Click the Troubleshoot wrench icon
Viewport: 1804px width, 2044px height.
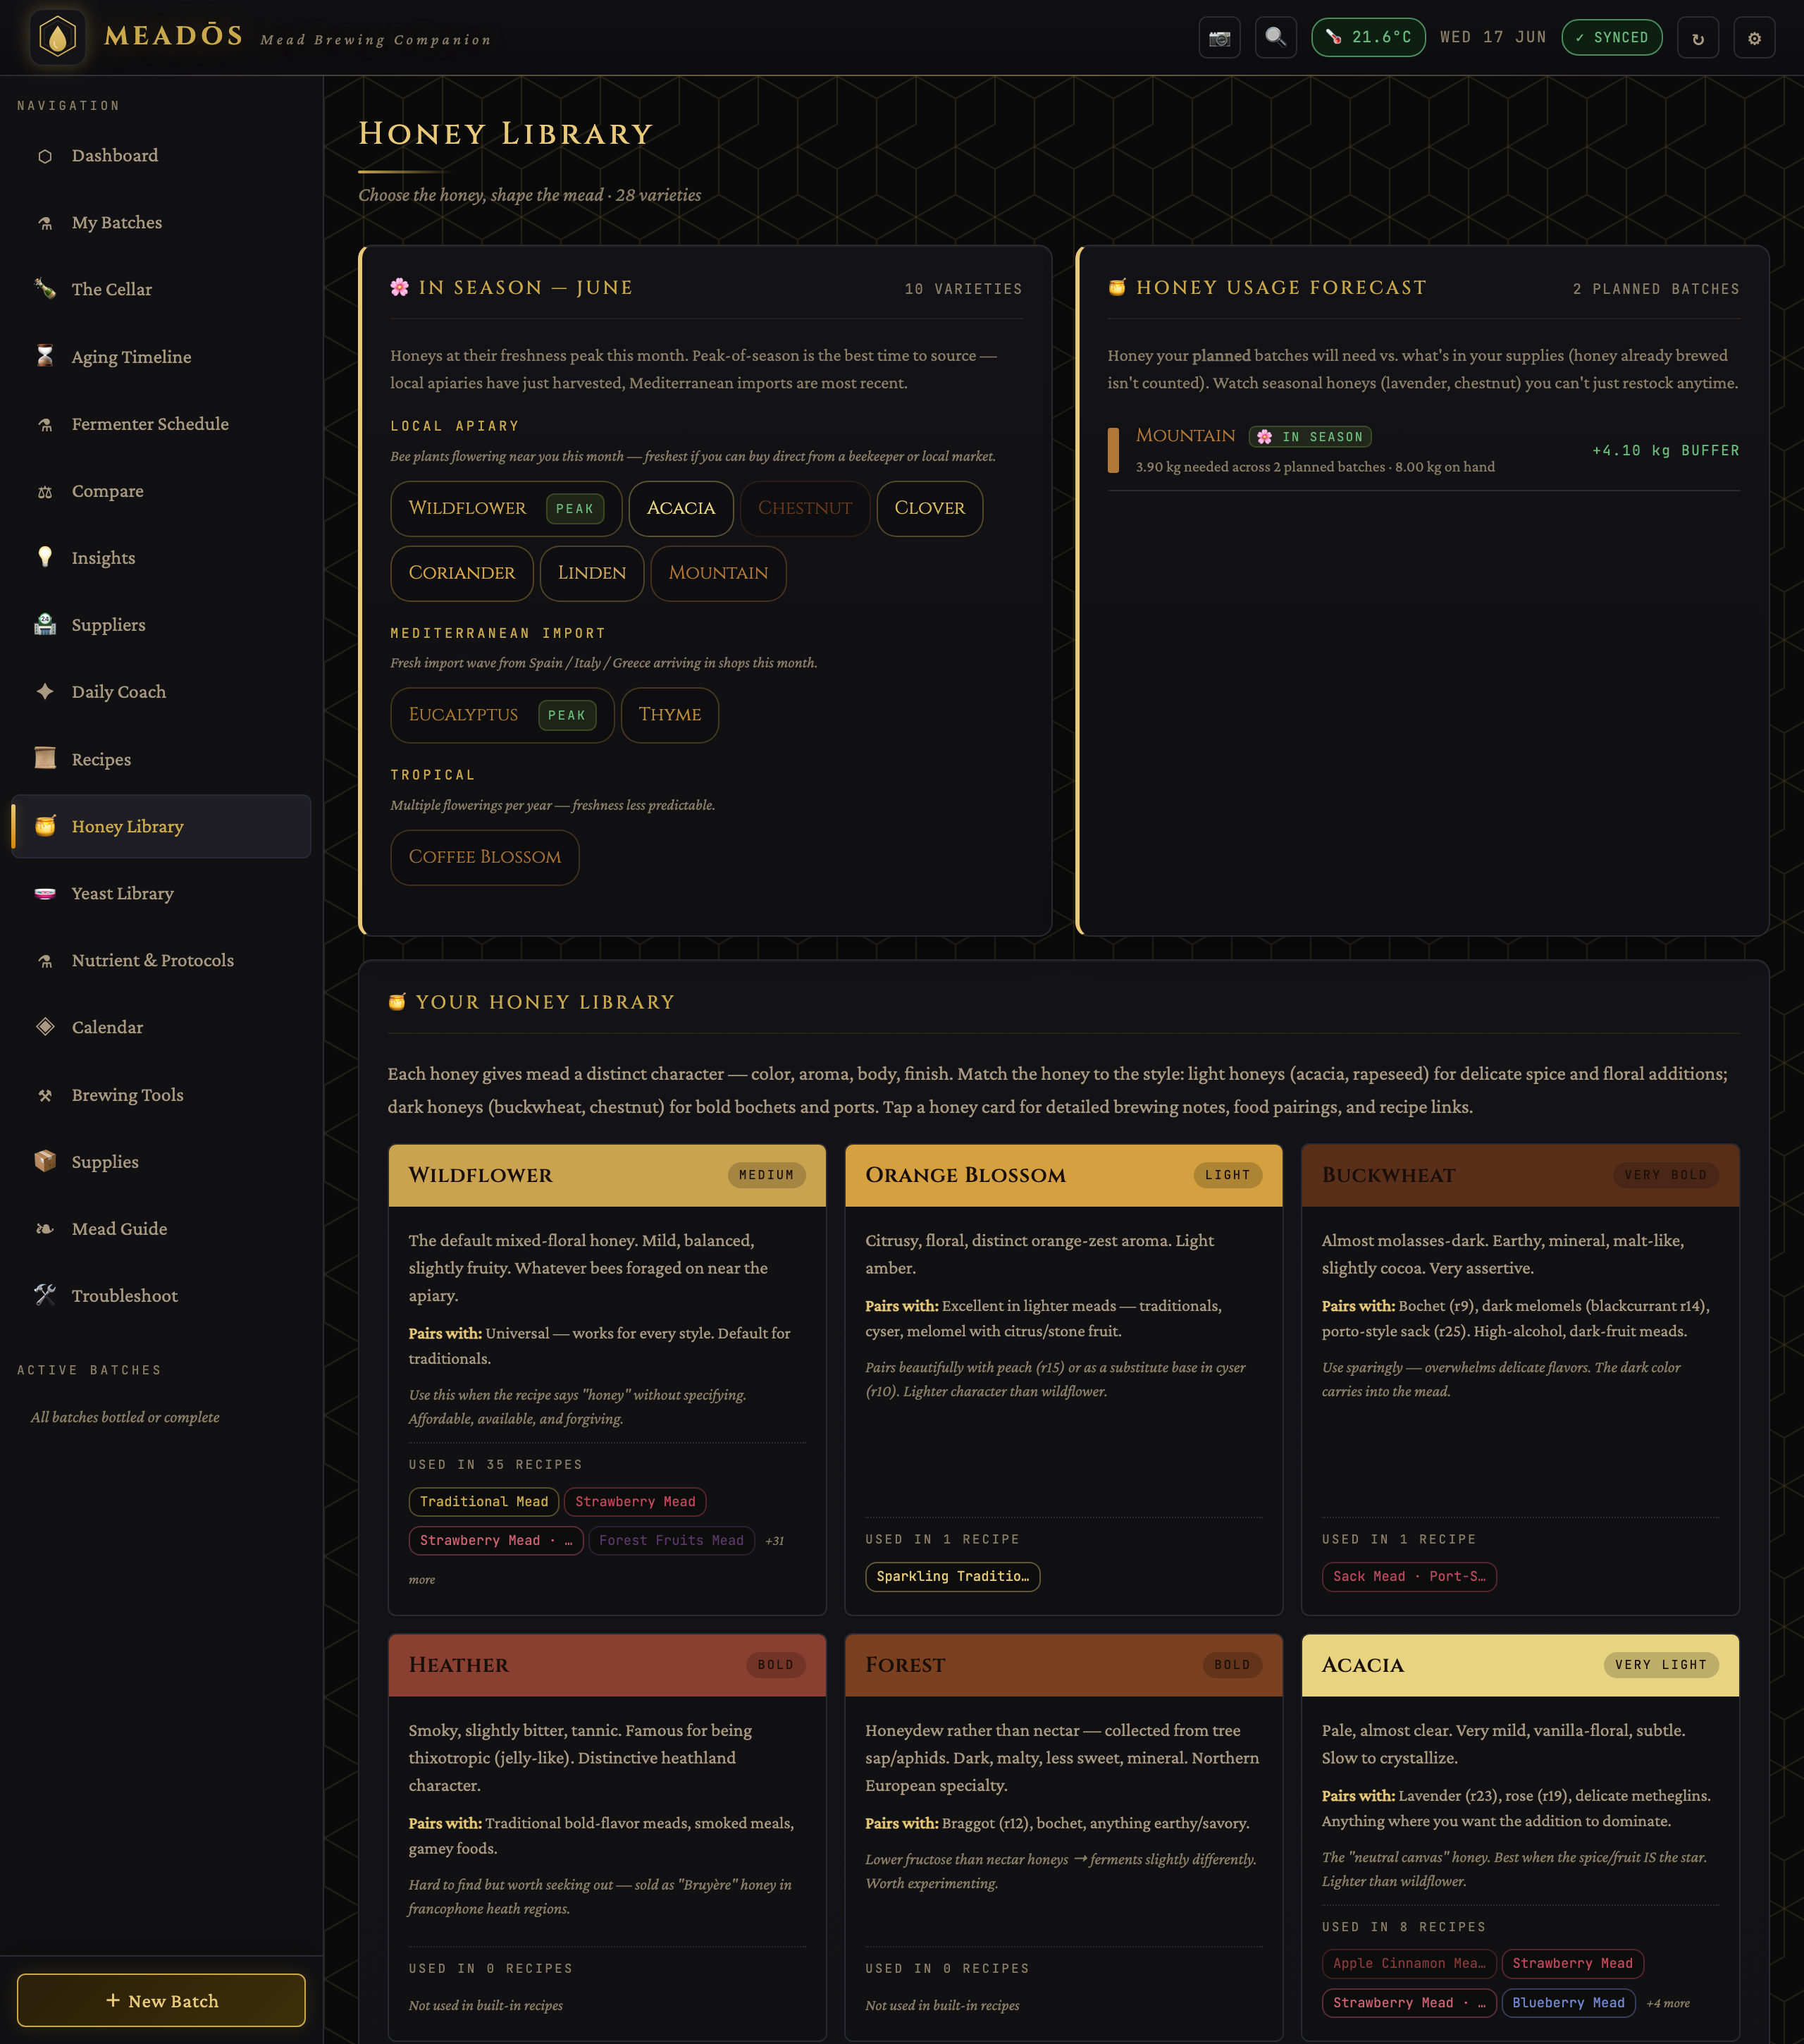click(45, 1295)
